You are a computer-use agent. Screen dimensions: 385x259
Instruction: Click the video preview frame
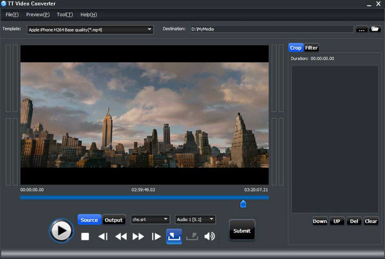pyautogui.click(x=144, y=115)
